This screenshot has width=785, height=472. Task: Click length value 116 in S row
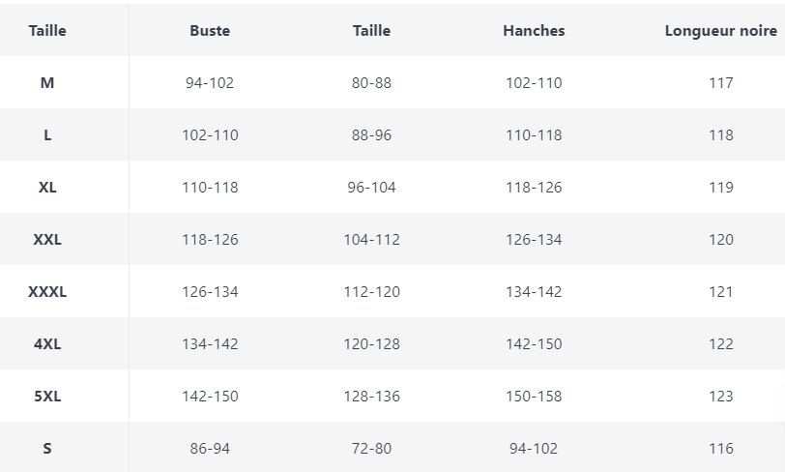pos(721,448)
